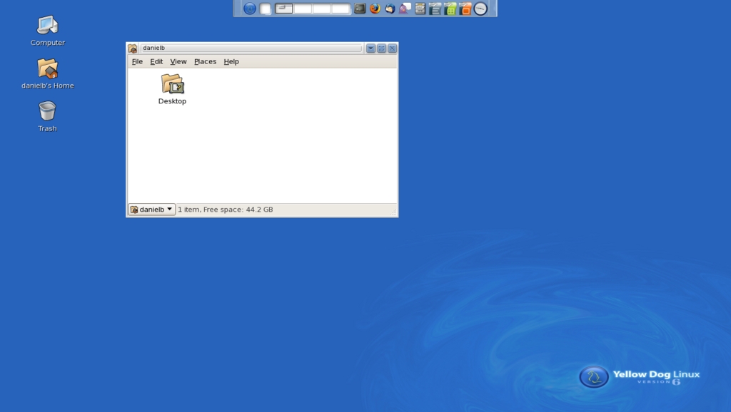Launch the terminal from the top panel
Screen dimensions: 731x412
coord(360,9)
